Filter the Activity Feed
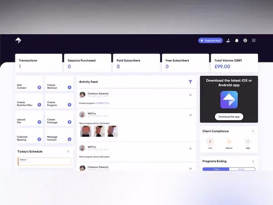273x205 pixels. tap(190, 82)
